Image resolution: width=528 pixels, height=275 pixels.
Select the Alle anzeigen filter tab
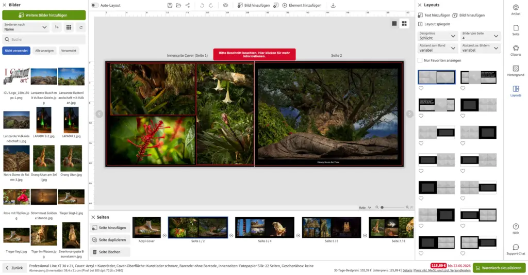(x=44, y=51)
